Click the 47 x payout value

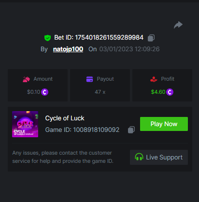(100, 92)
